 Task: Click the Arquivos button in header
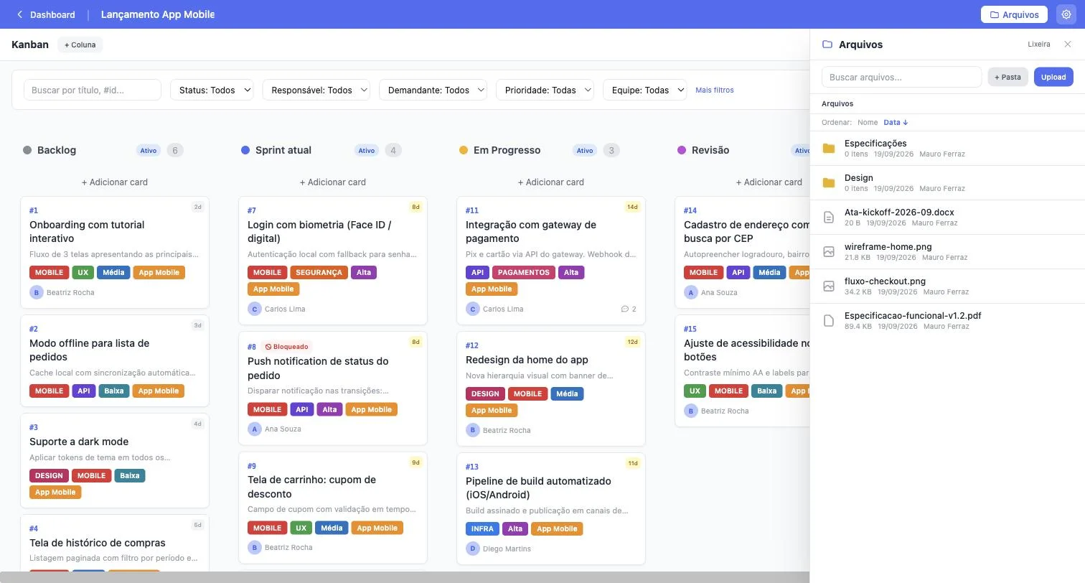(x=1014, y=14)
